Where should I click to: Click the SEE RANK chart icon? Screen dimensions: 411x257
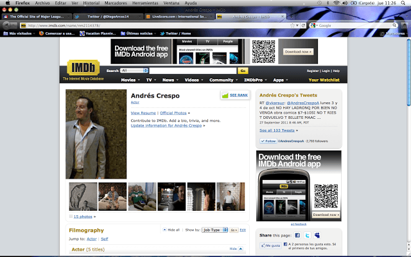(x=225, y=95)
